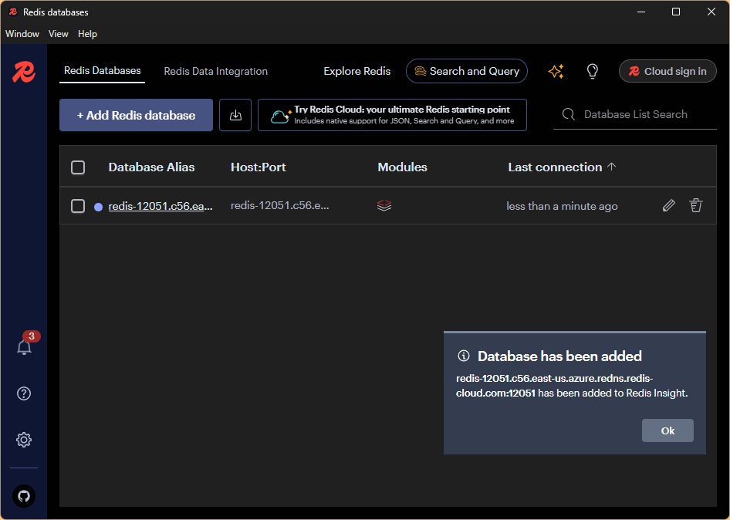730x520 pixels.
Task: Close the Redis databases window
Action: [711, 12]
